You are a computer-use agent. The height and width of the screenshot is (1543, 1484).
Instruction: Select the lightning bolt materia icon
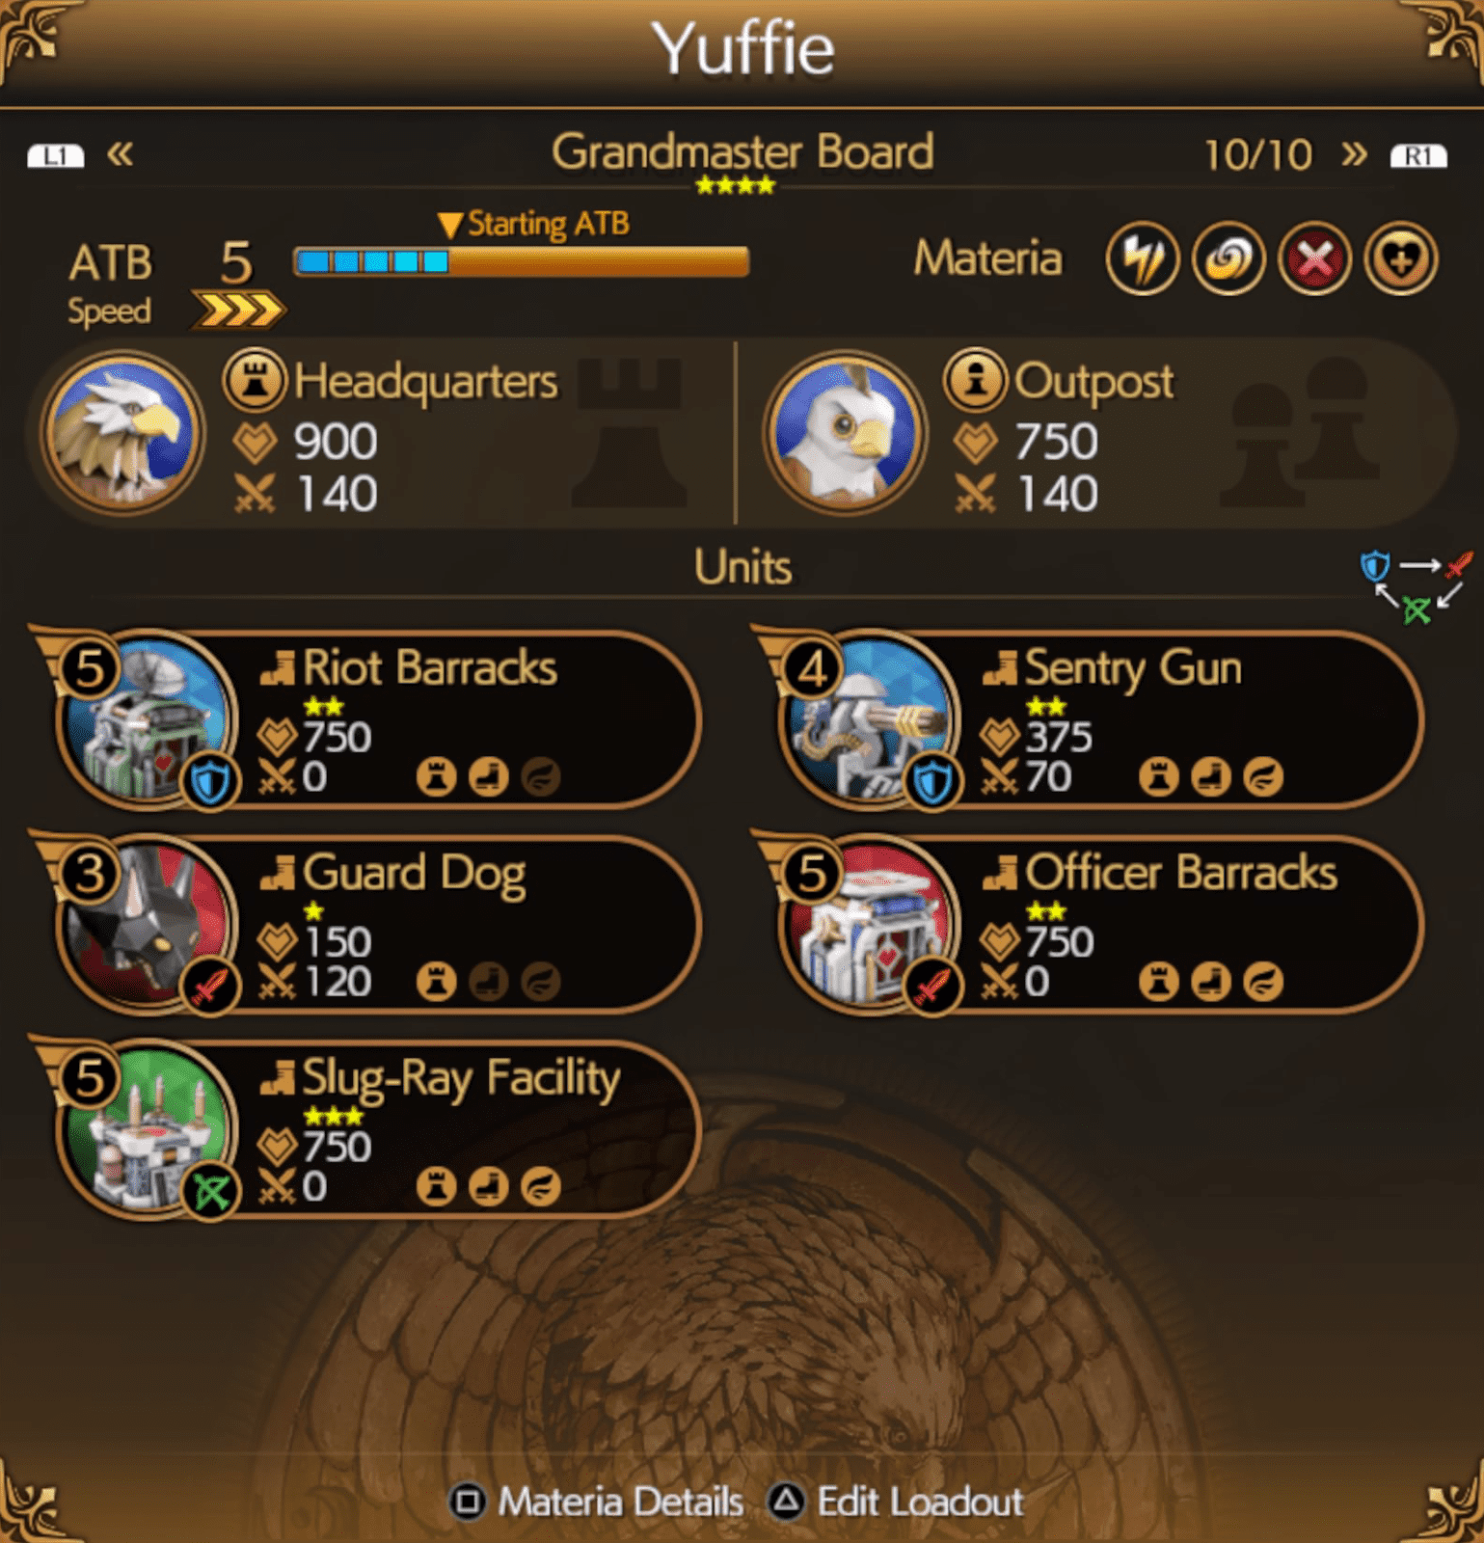pos(1143,258)
